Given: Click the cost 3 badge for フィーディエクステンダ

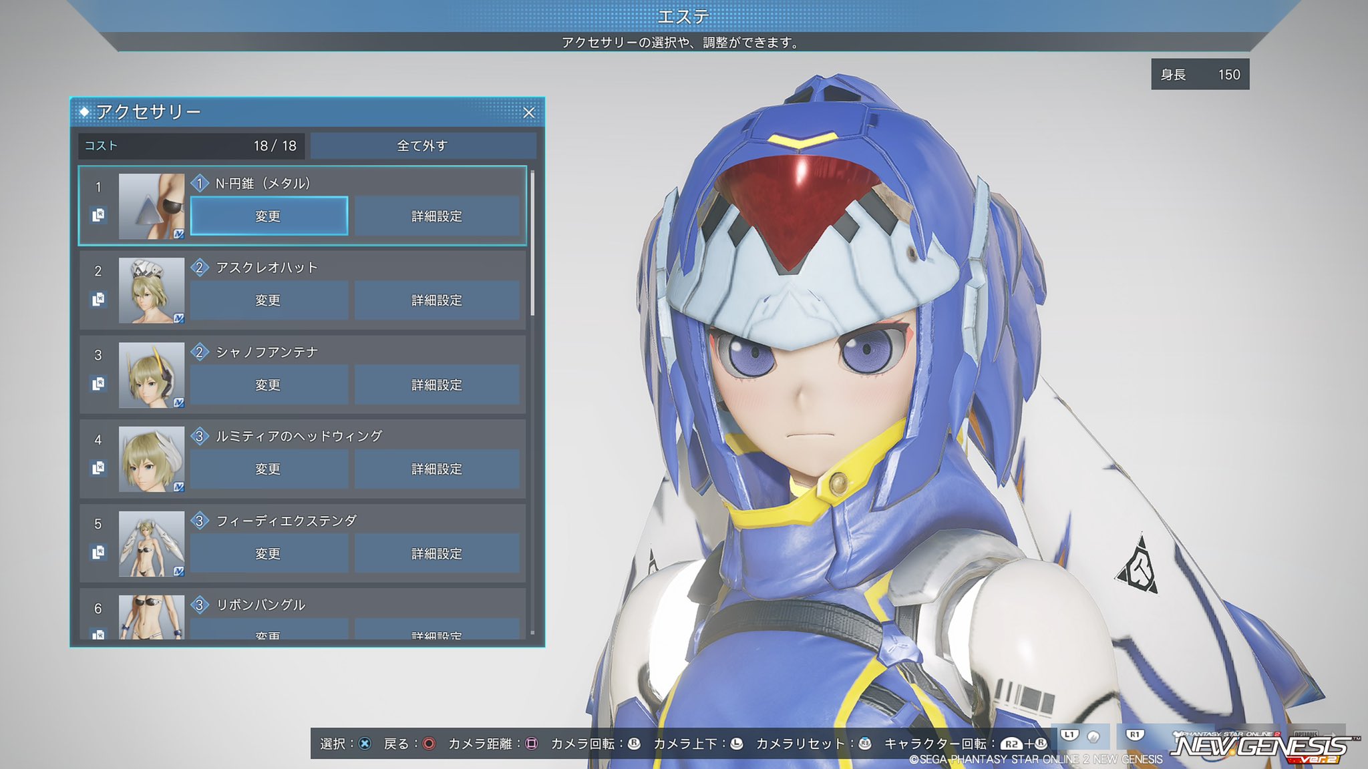Looking at the screenshot, I should (x=199, y=521).
